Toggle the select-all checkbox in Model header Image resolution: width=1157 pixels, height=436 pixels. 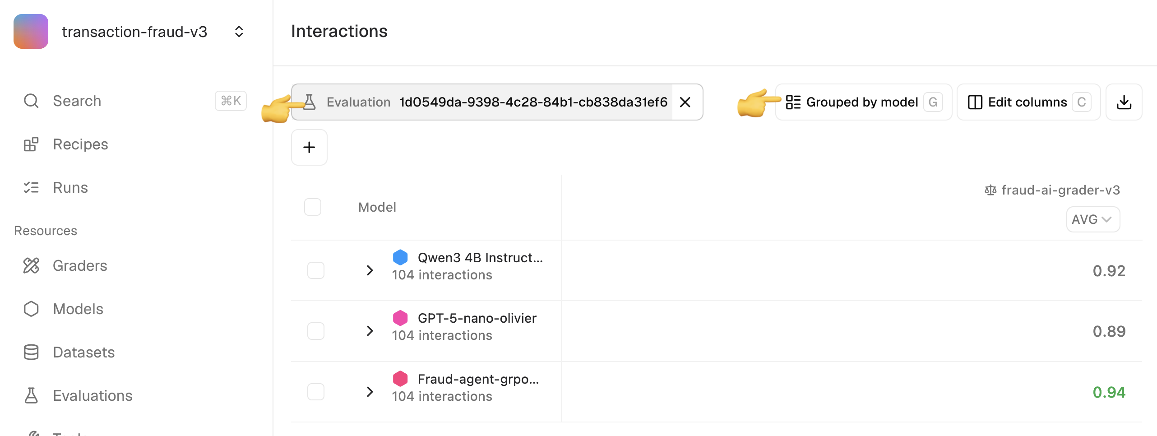313,207
